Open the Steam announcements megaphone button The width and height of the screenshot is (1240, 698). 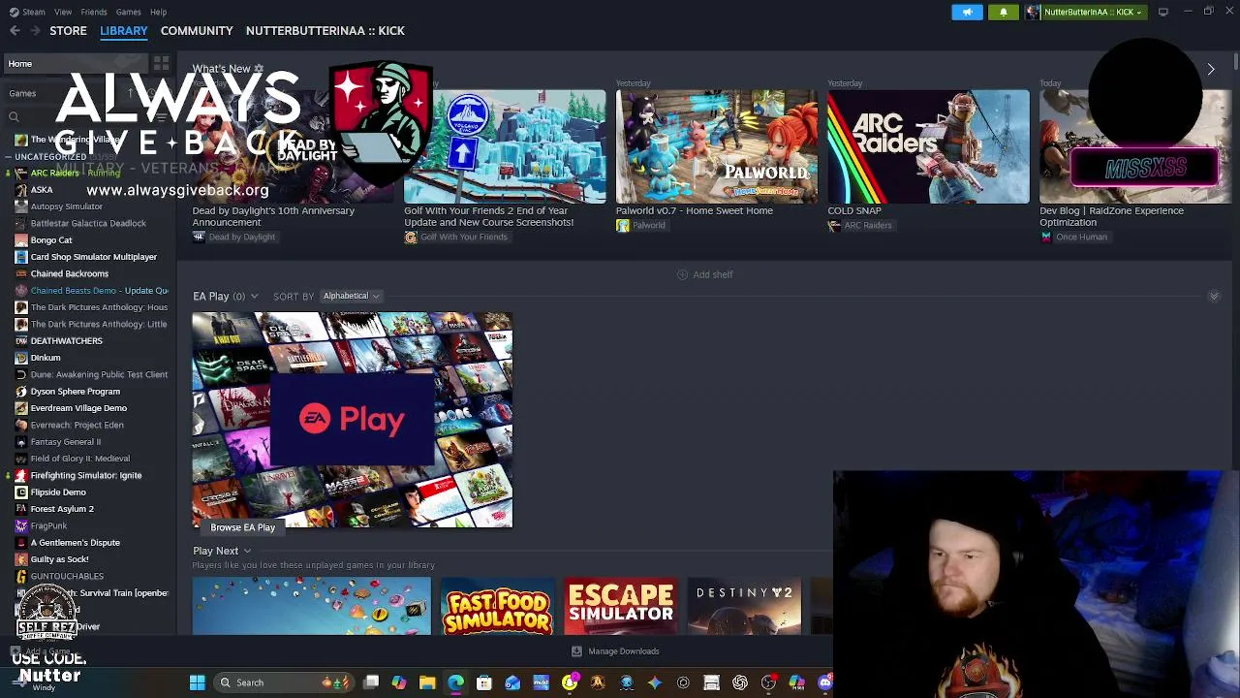point(967,12)
